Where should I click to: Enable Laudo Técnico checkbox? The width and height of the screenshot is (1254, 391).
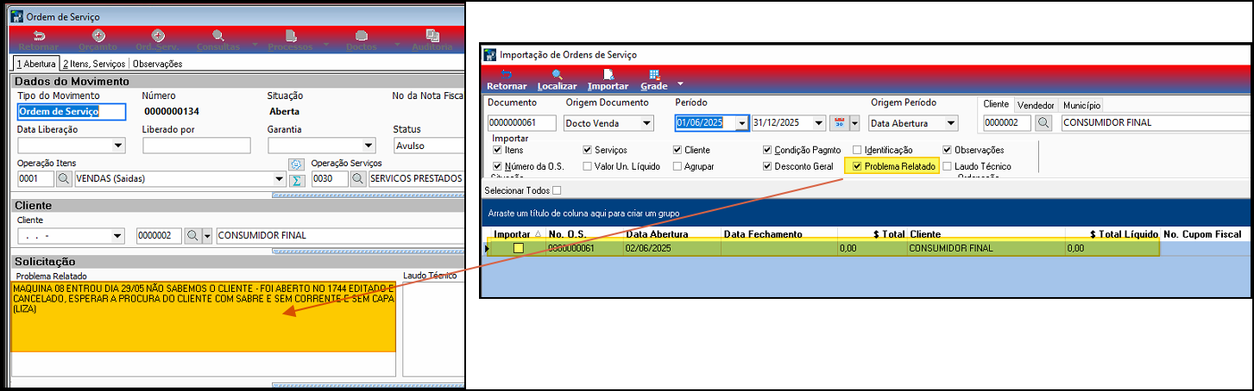click(x=948, y=166)
